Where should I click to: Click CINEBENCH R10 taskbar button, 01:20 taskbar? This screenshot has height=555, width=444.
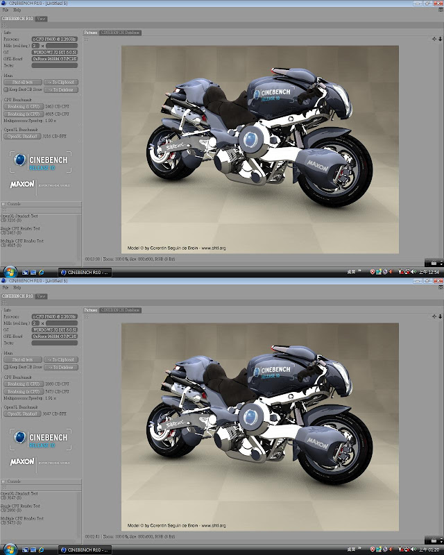pos(85,549)
